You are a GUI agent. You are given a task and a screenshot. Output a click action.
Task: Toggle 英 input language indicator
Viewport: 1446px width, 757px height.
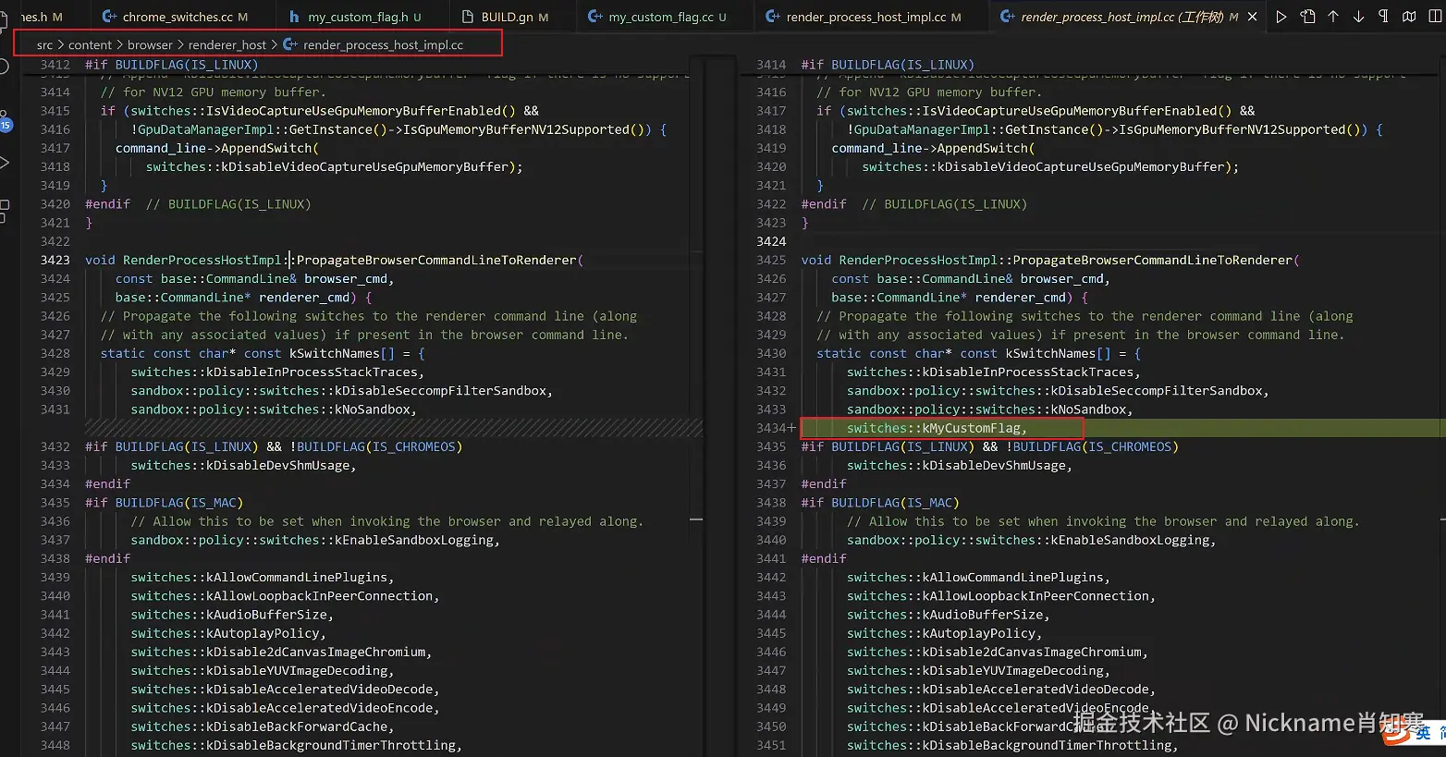pyautogui.click(x=1423, y=732)
